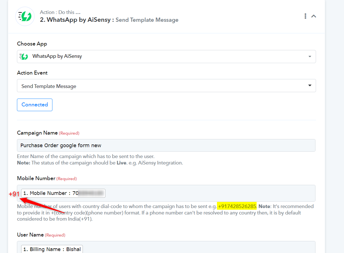Click the 'Mobile Number' field label
This screenshot has width=344, height=253.
point(36,178)
